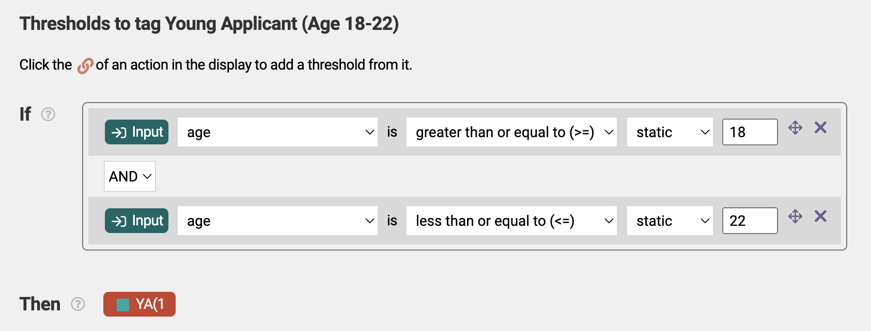Open the second row static type dropdown

tap(670, 221)
